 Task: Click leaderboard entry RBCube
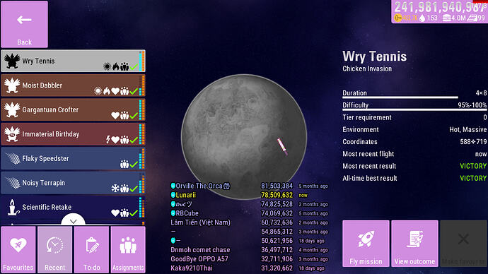(185, 213)
